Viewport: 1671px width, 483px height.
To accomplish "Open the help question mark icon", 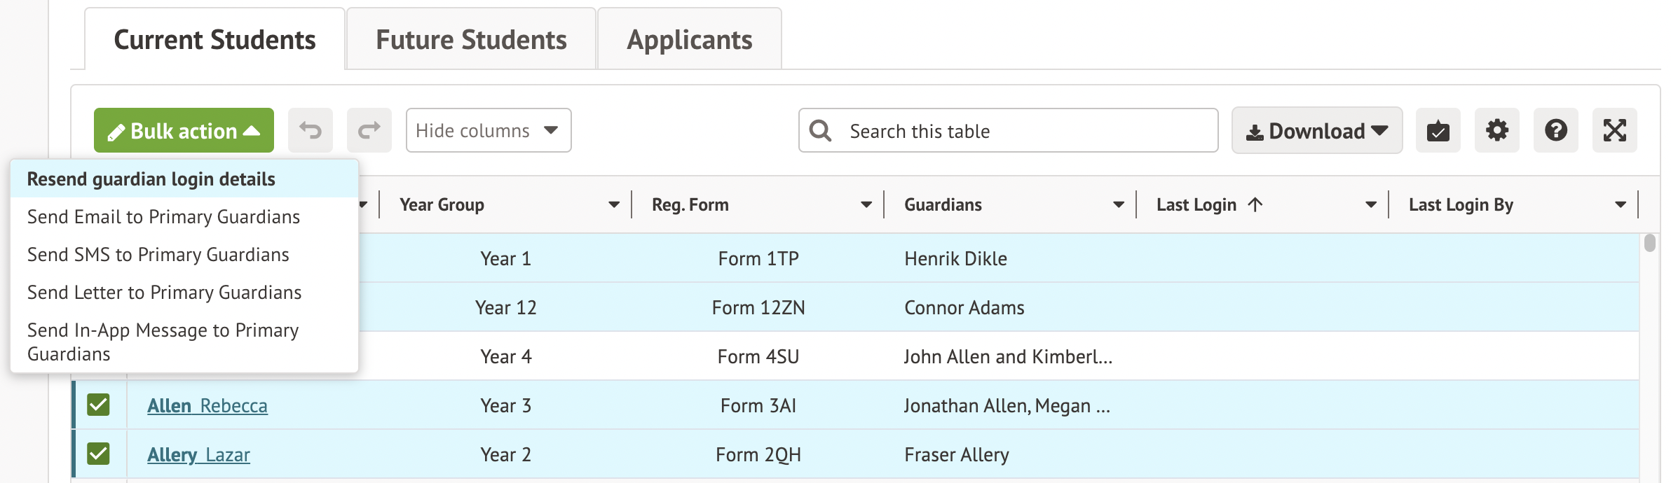I will [x=1555, y=130].
